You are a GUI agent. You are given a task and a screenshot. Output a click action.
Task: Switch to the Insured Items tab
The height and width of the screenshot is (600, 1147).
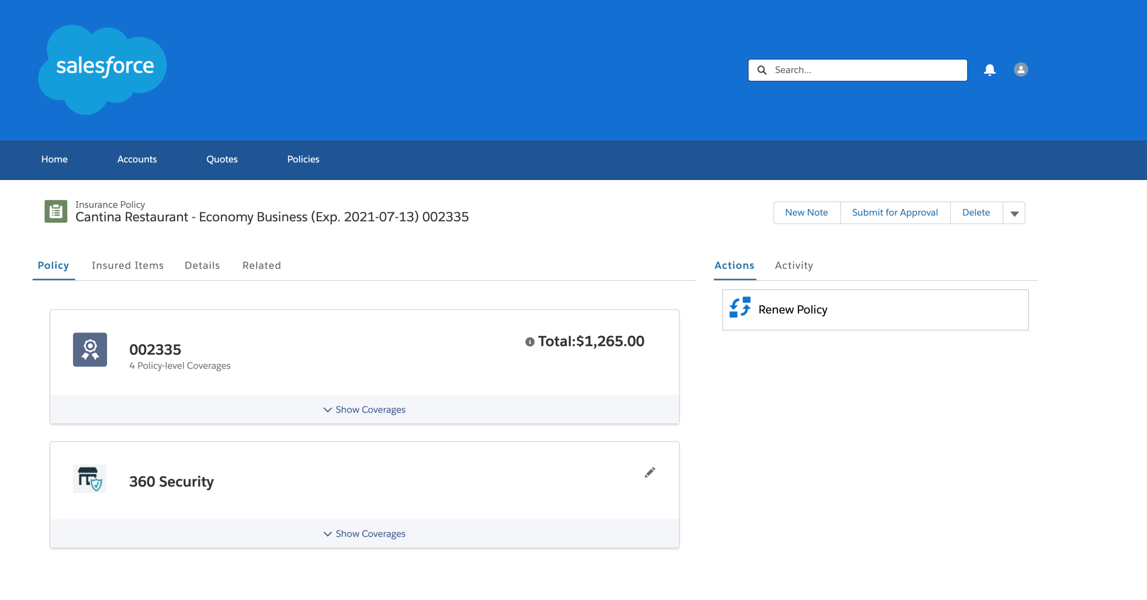(x=128, y=265)
